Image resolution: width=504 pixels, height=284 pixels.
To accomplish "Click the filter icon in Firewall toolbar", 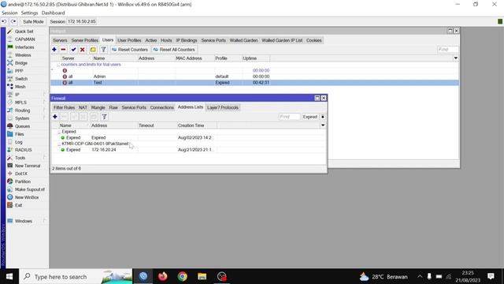I will (x=104, y=117).
